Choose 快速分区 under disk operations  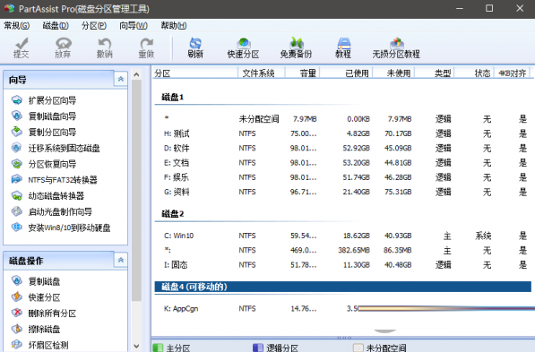[36, 297]
